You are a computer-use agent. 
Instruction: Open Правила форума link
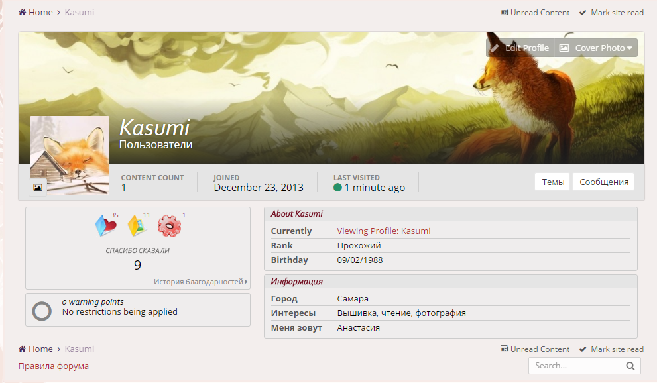point(53,366)
